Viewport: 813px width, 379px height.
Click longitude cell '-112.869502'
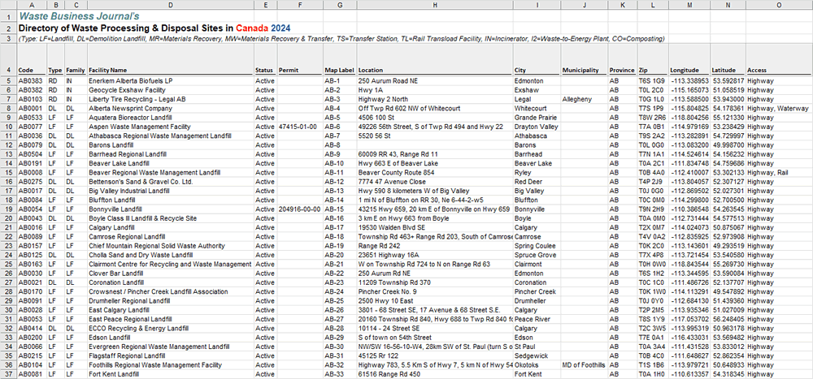click(689, 191)
